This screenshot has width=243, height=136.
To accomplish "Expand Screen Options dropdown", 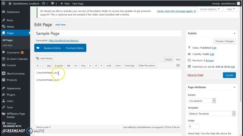I will (x=210, y=9).
